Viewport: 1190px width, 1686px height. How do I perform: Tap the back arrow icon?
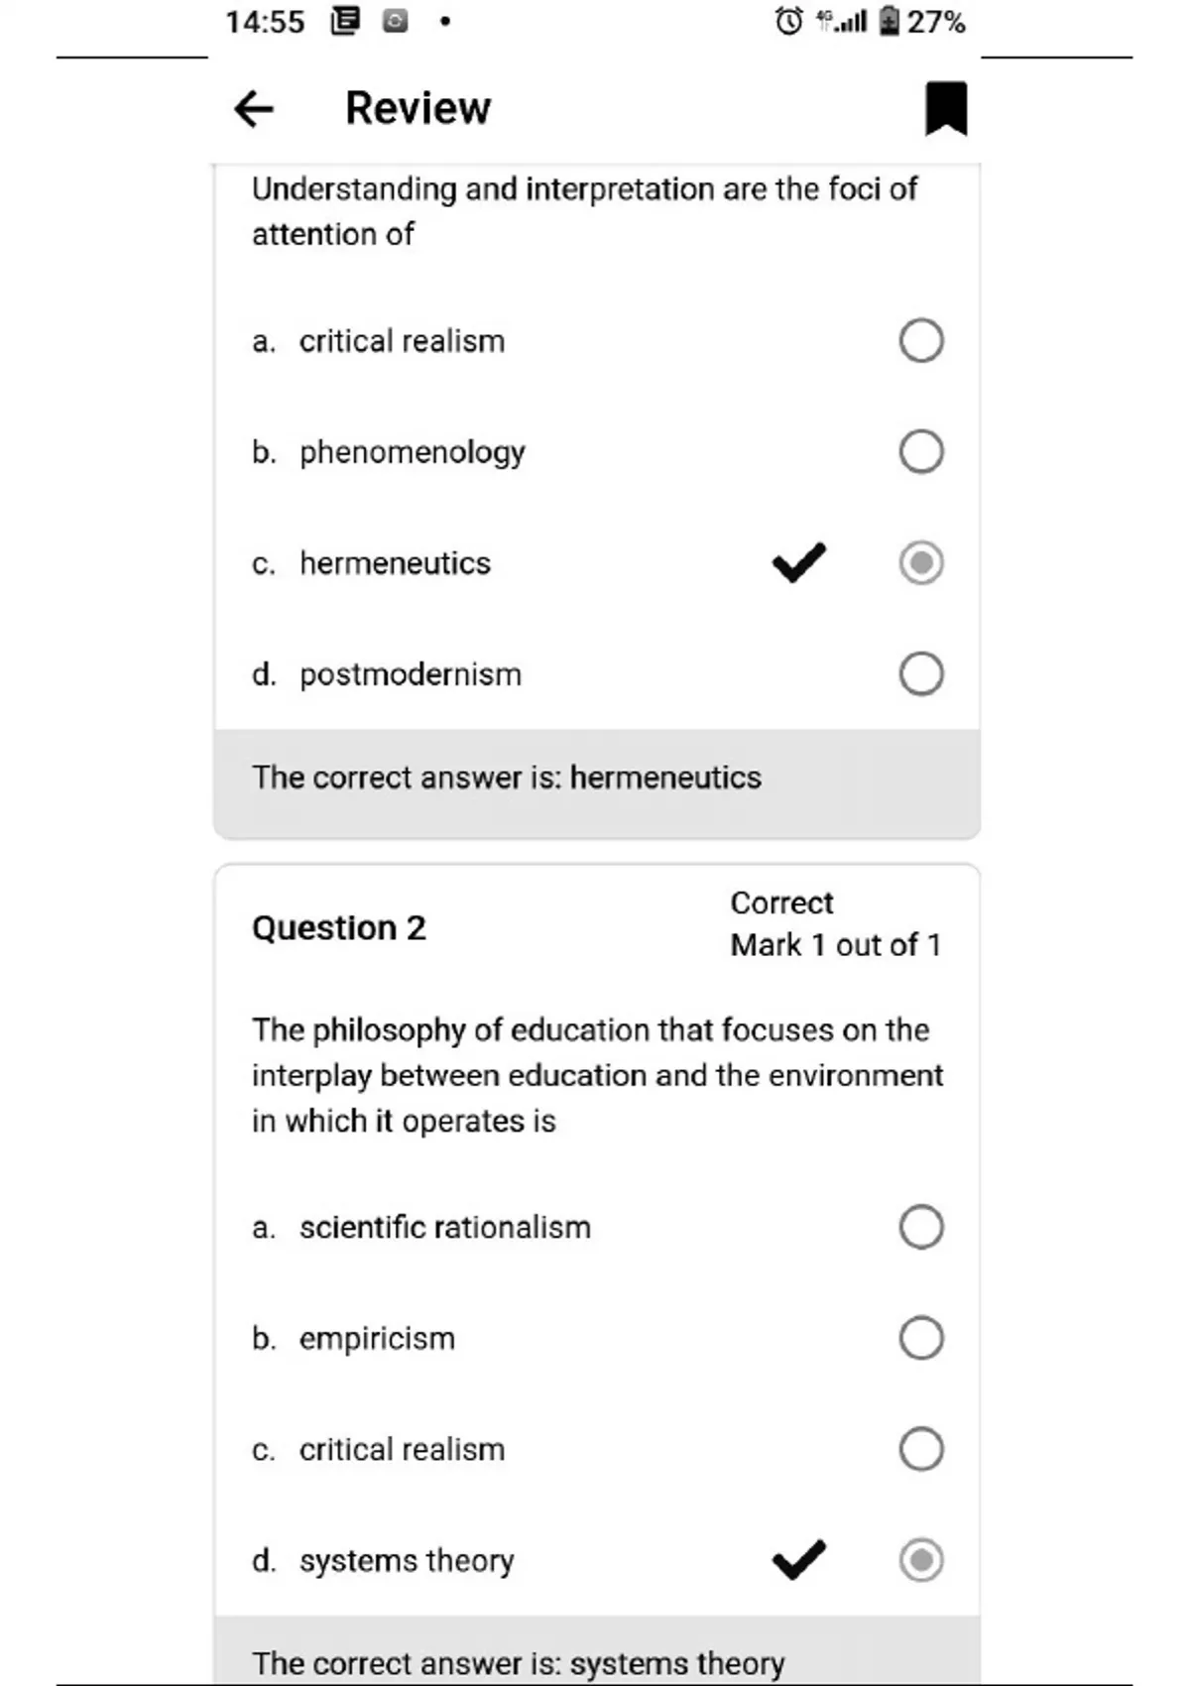click(254, 108)
